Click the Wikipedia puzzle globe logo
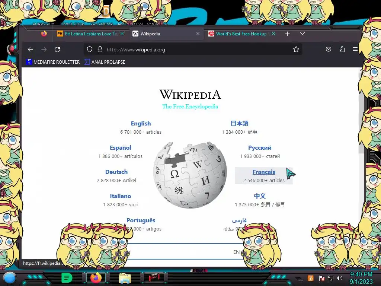The image size is (381, 286). [190, 175]
